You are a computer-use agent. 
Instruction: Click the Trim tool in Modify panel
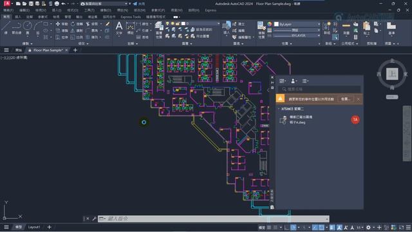91,24
